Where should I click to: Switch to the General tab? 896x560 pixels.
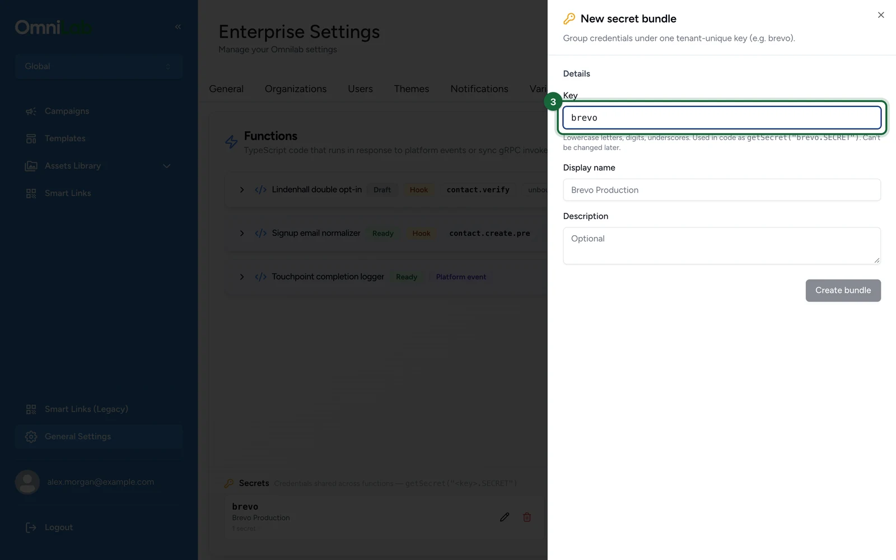tap(226, 89)
